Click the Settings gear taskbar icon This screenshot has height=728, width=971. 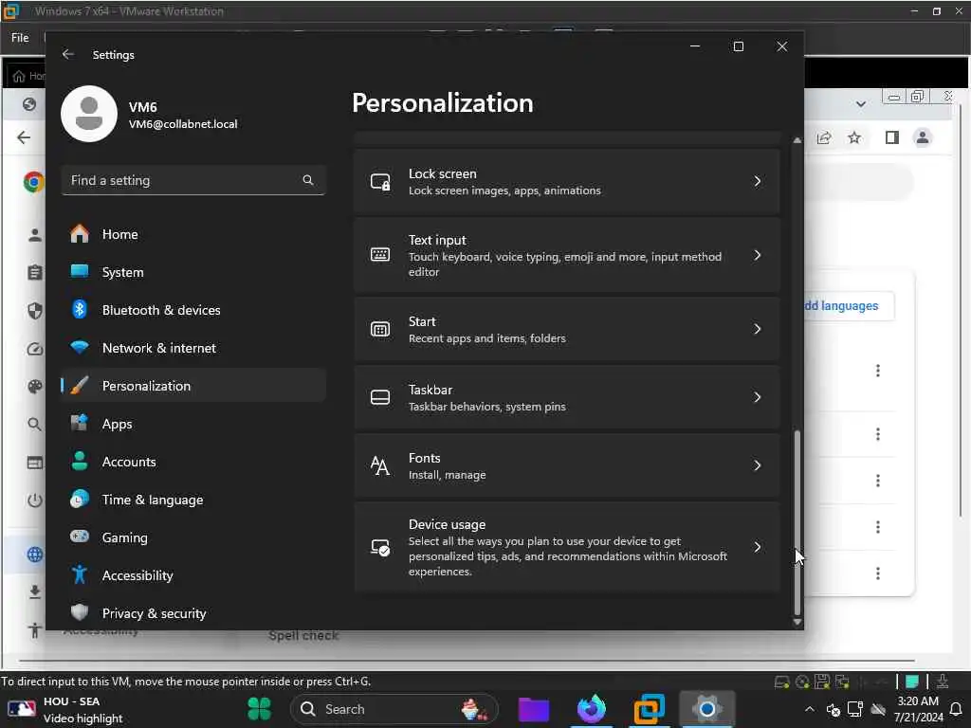click(707, 709)
